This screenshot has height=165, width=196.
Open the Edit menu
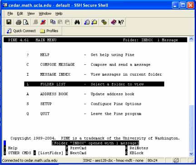(x=20, y=14)
